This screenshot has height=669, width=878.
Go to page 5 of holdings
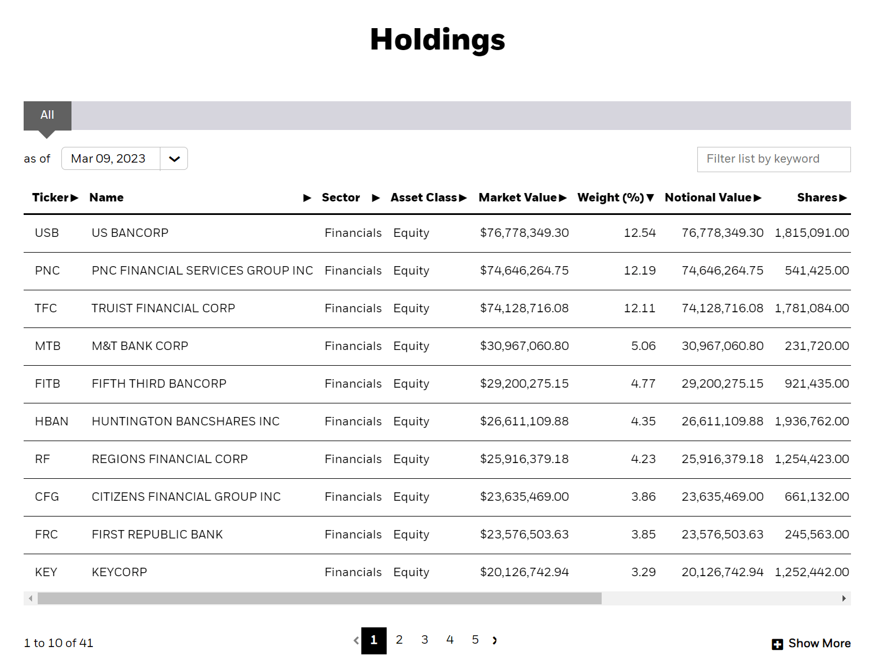tap(475, 640)
